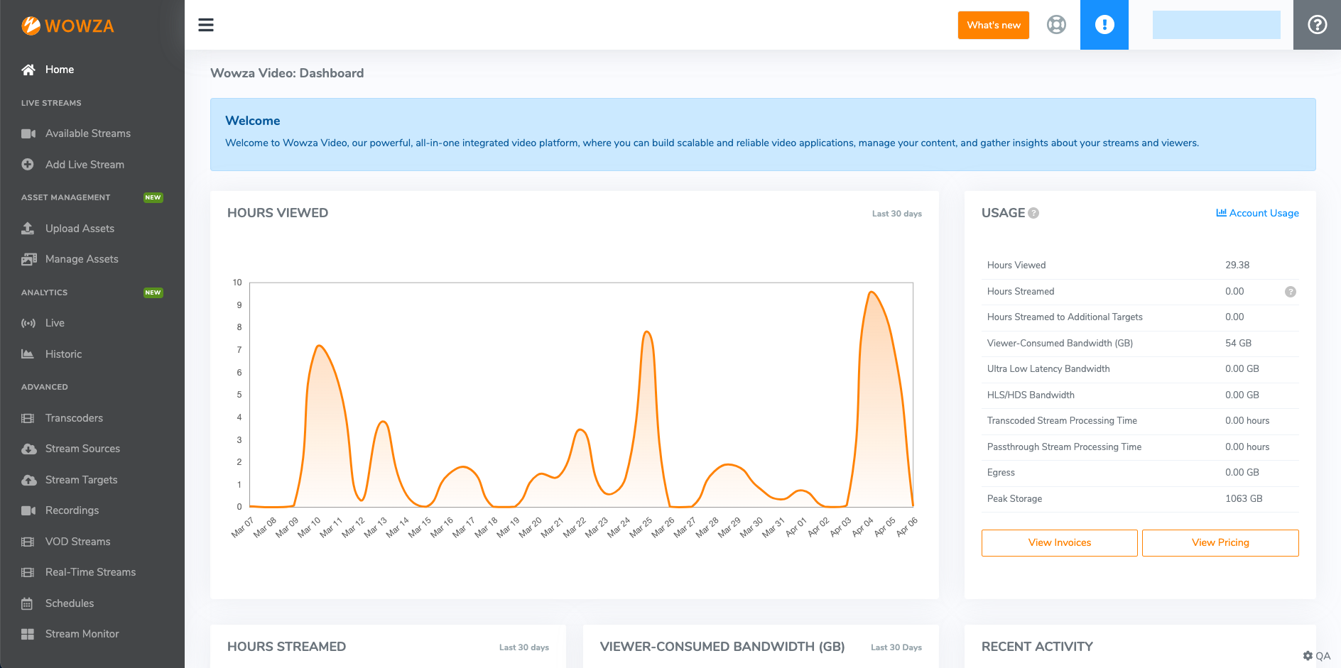Click the Upload Assets upload icon
This screenshot has width=1341, height=668.
28,229
